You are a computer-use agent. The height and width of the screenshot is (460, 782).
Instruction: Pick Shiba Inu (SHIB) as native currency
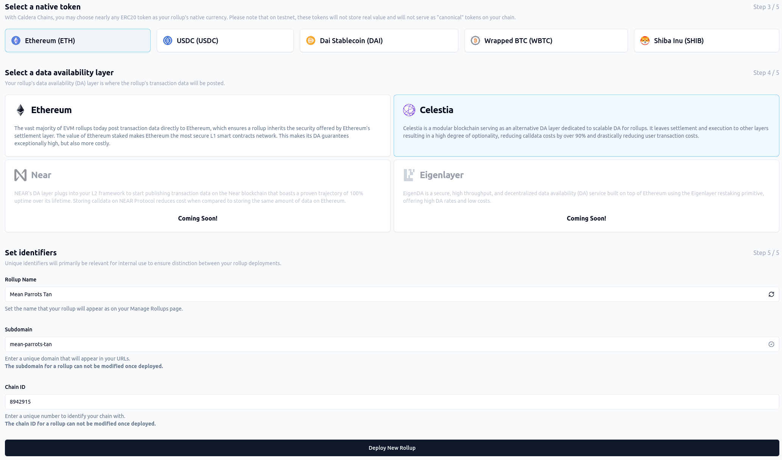(x=706, y=40)
